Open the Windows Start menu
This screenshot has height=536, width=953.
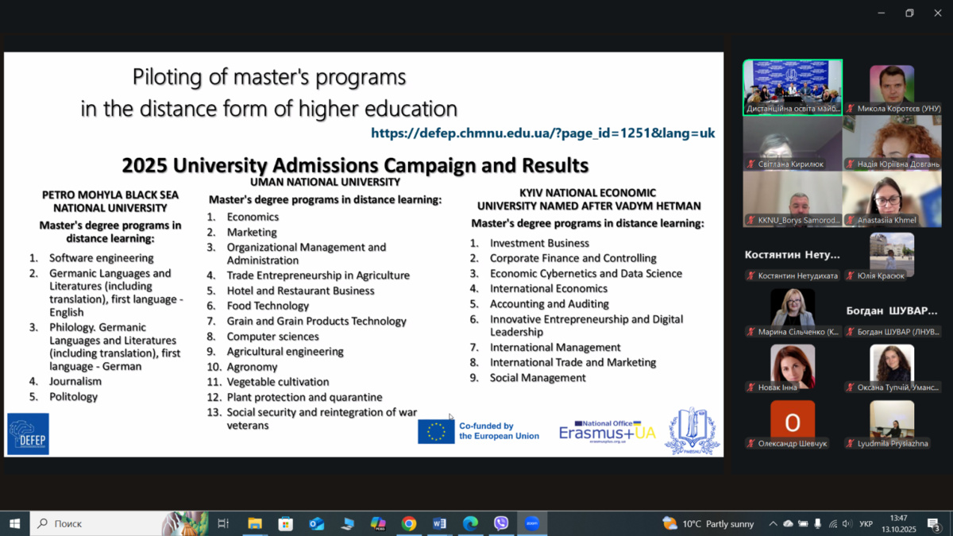[x=14, y=523]
